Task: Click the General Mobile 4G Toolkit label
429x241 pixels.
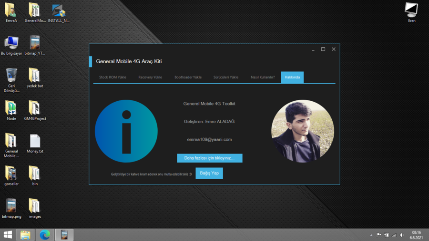Action: (209, 104)
